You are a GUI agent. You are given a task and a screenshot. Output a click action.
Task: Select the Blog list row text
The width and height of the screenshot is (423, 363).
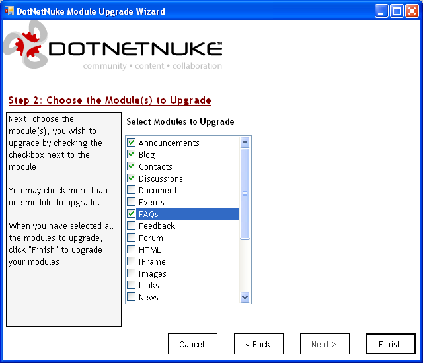click(x=147, y=154)
